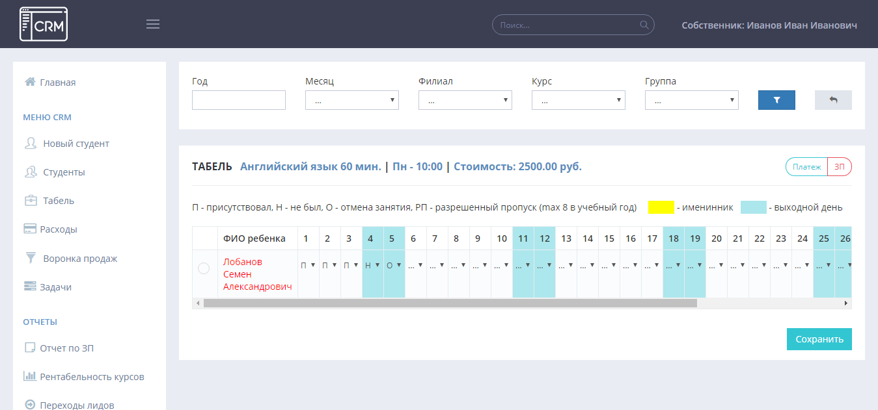878x410 pixels.
Task: Reset filters with the back-arrow button
Action: click(x=833, y=100)
